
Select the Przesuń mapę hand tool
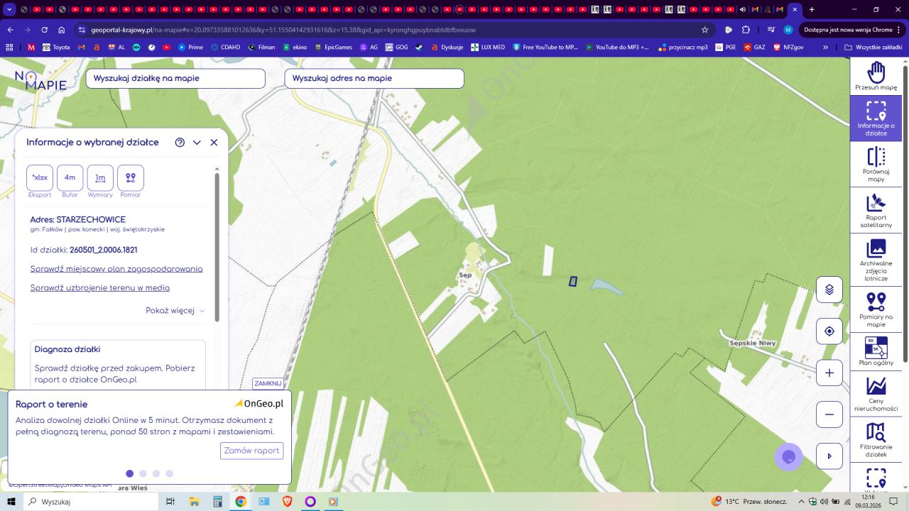pyautogui.click(x=876, y=75)
